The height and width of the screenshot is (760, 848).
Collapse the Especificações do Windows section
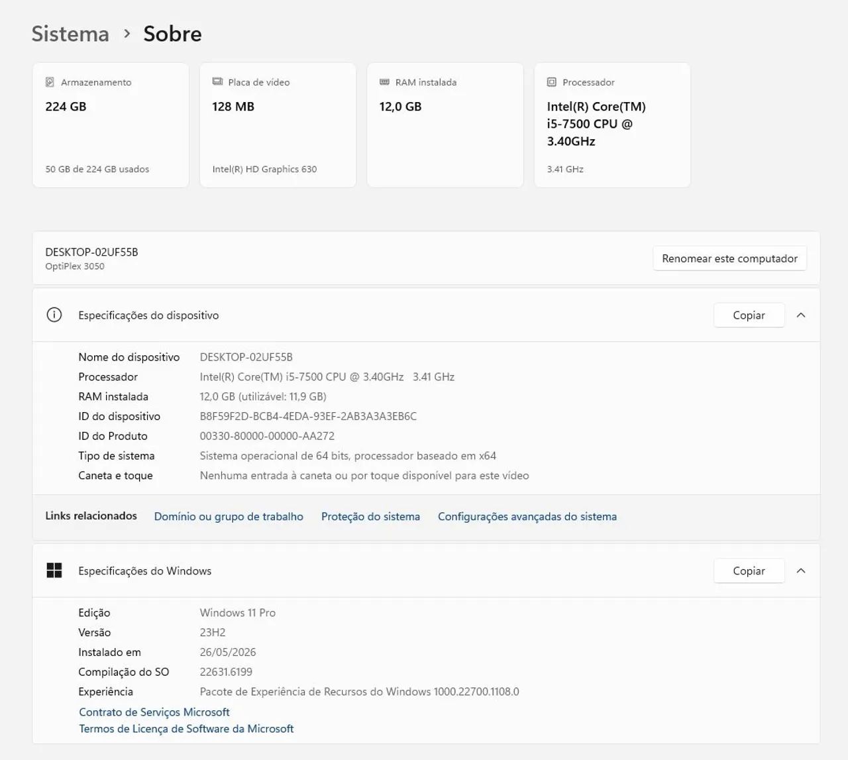click(801, 570)
